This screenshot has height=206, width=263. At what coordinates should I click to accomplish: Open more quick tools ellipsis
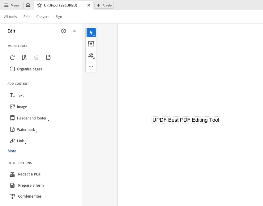tap(91, 67)
